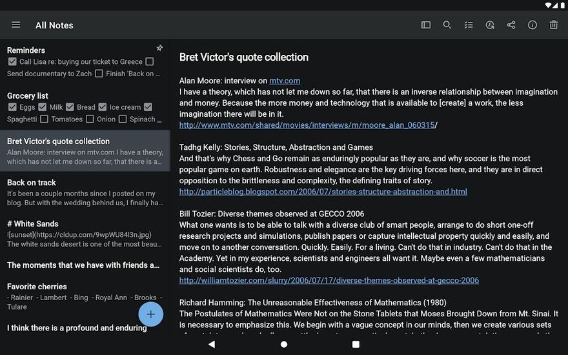The width and height of the screenshot is (568, 355).
Task: Open the # White Sands note
Action: point(85,233)
